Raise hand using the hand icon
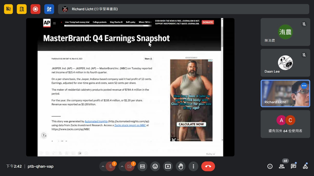This screenshot has width=314, height=176. [x=181, y=166]
